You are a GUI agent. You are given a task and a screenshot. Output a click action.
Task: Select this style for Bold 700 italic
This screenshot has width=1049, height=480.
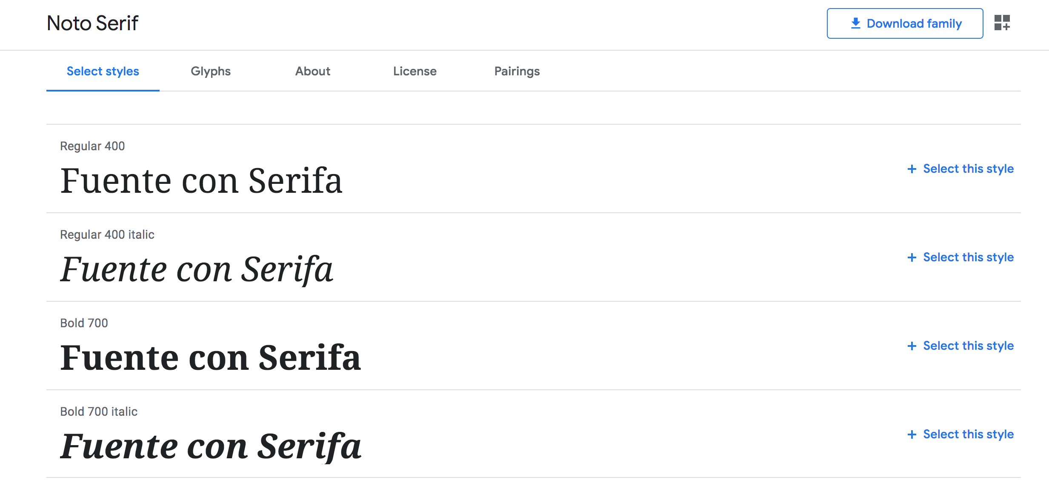[x=969, y=434]
